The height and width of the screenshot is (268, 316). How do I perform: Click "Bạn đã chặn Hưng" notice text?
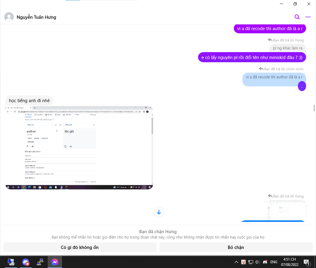(x=158, y=232)
